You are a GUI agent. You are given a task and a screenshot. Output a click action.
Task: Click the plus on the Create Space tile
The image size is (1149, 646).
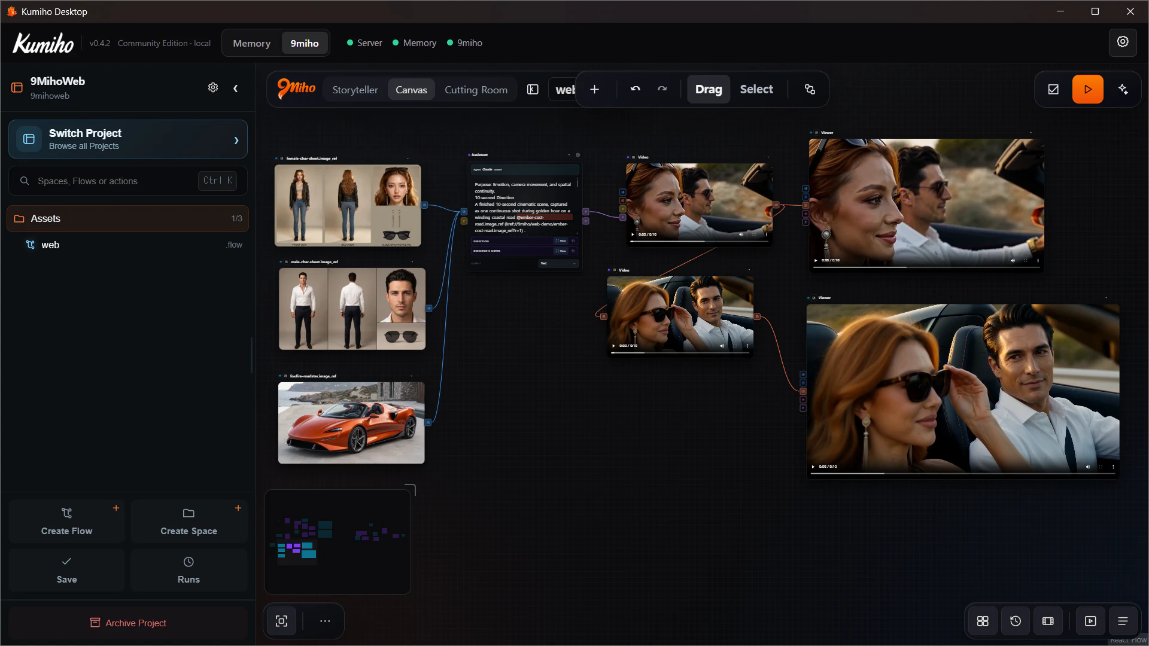238,508
